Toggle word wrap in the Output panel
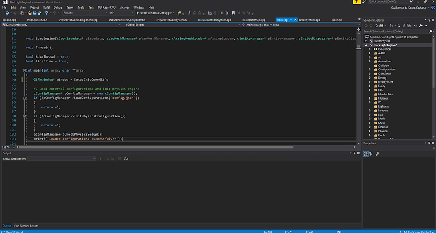 126,159
